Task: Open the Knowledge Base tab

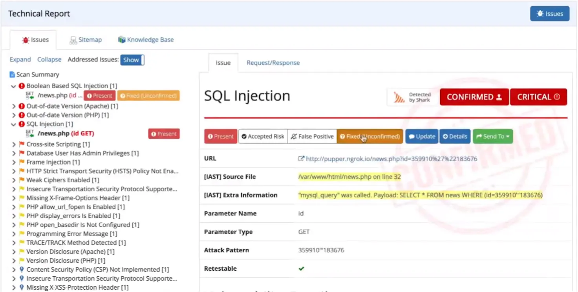Action: pos(146,40)
